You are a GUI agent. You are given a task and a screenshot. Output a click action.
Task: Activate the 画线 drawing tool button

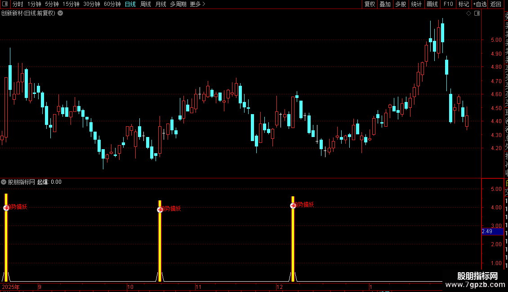coord(432,4)
